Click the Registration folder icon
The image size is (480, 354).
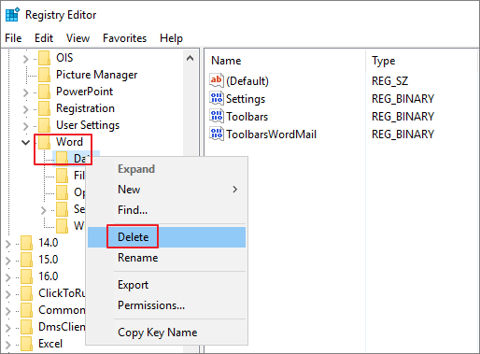click(x=44, y=108)
